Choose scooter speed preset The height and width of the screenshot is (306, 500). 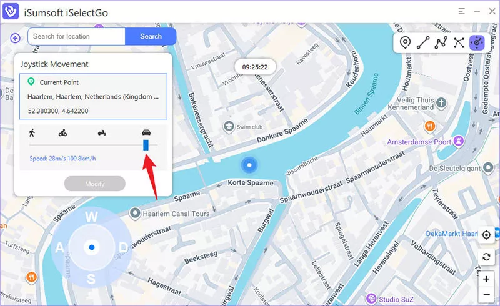pos(102,132)
